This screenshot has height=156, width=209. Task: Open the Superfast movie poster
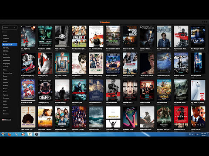coord(28,63)
